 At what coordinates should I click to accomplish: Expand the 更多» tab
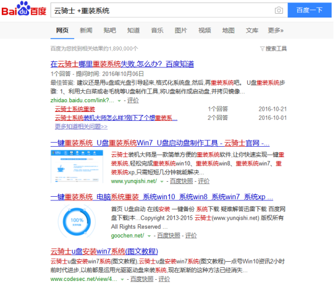coord(276,31)
